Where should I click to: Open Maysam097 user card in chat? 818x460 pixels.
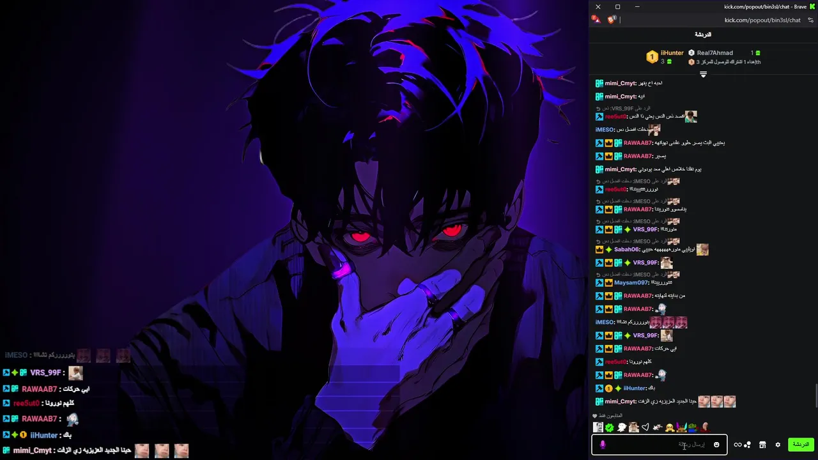click(x=631, y=282)
